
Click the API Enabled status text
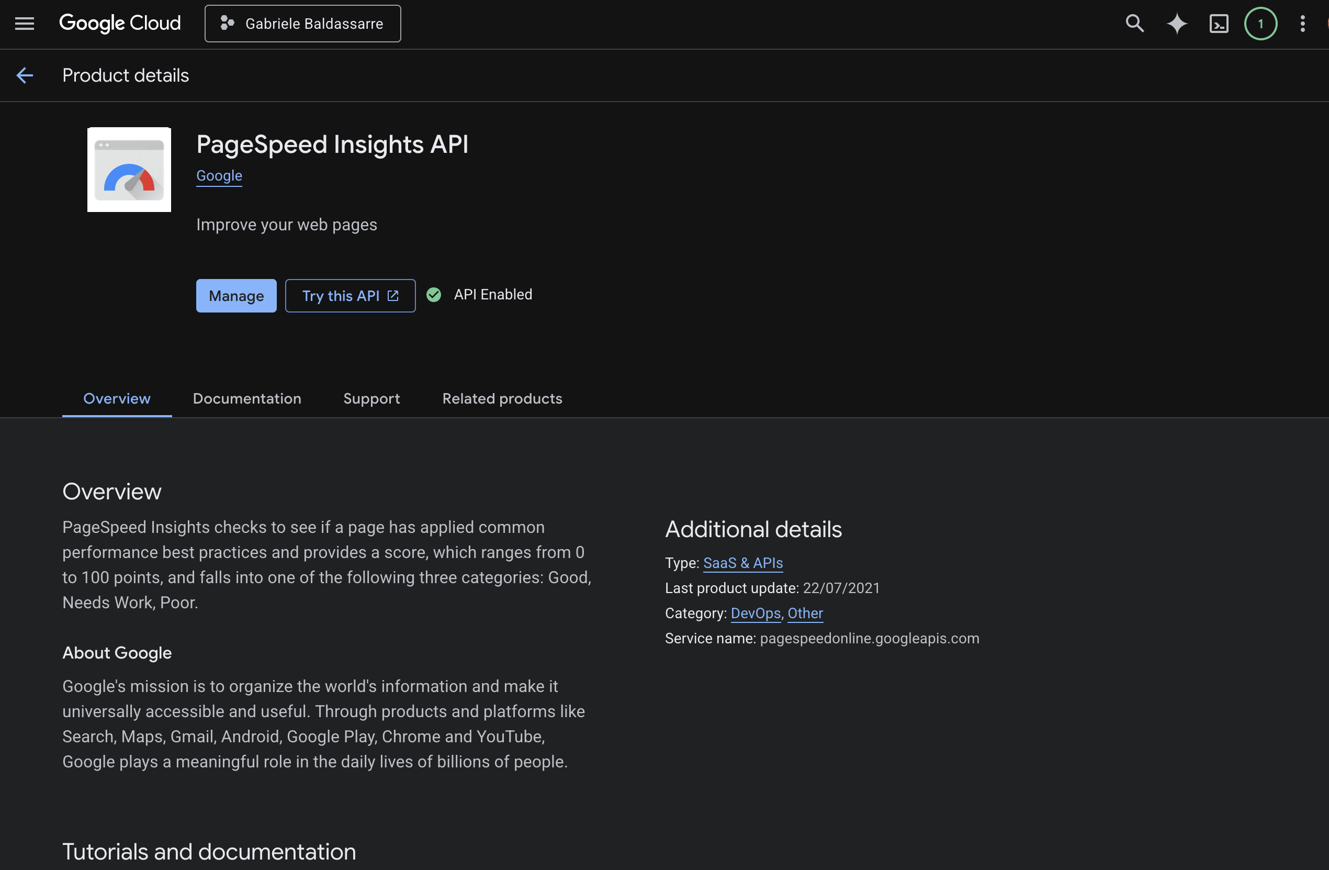(x=492, y=295)
